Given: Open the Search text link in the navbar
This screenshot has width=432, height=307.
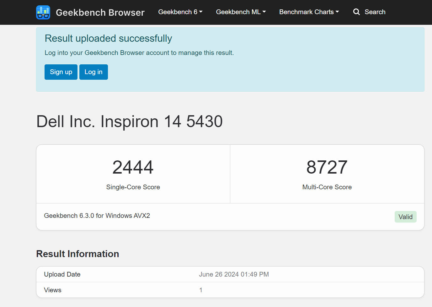Looking at the screenshot, I should [375, 12].
